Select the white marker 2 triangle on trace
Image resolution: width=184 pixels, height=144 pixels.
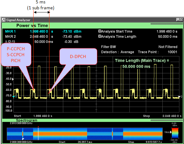(x=179, y=97)
